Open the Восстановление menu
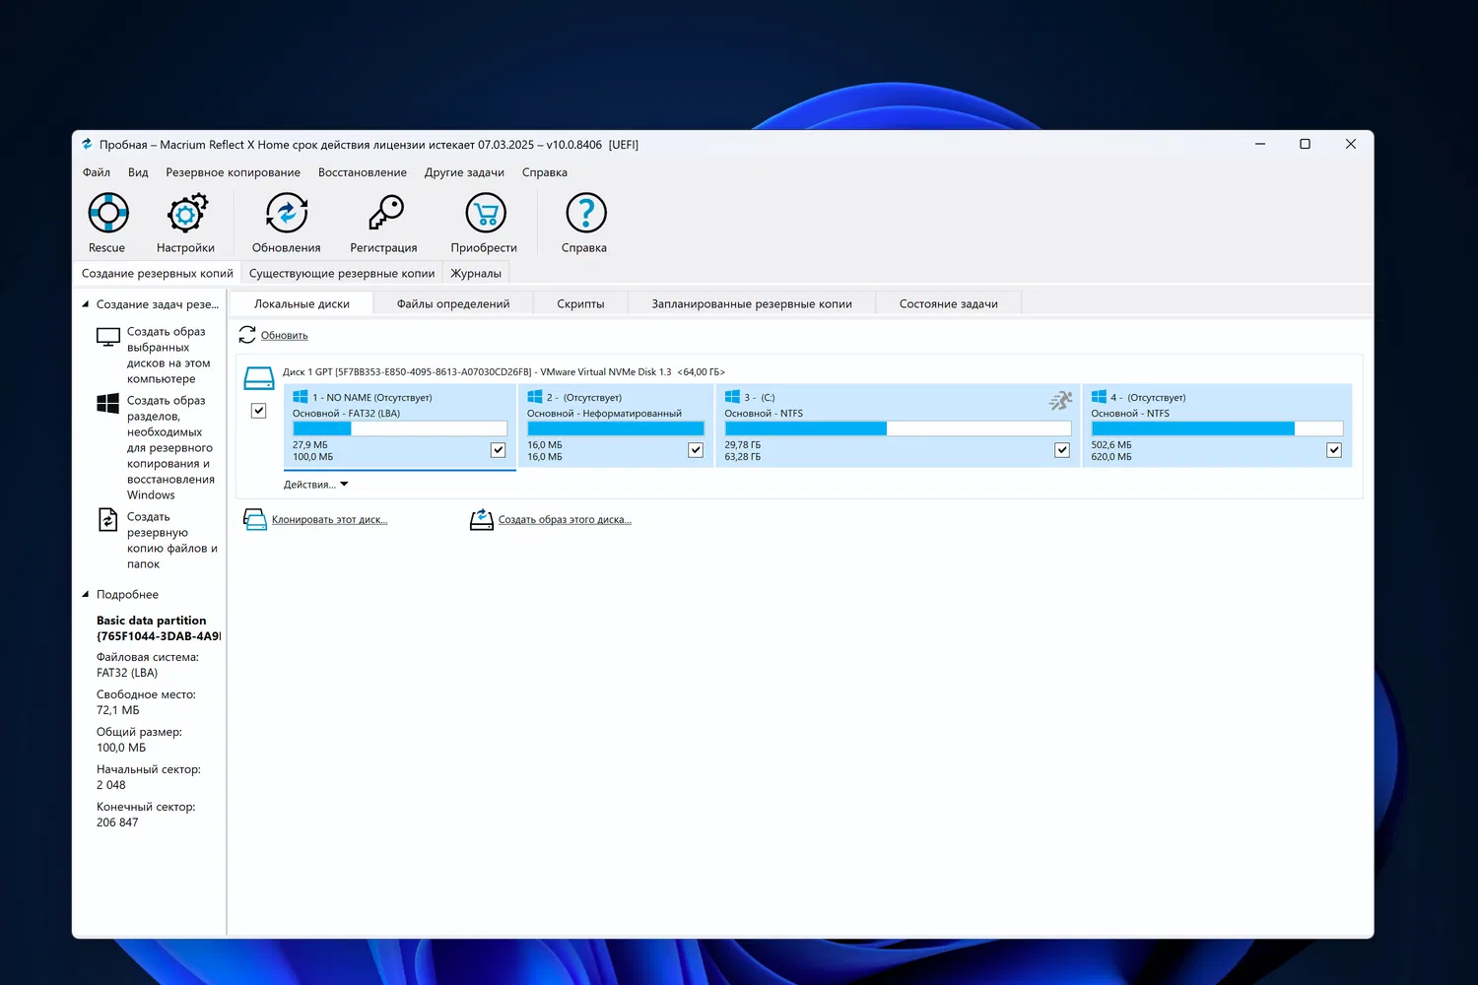 [x=362, y=172]
